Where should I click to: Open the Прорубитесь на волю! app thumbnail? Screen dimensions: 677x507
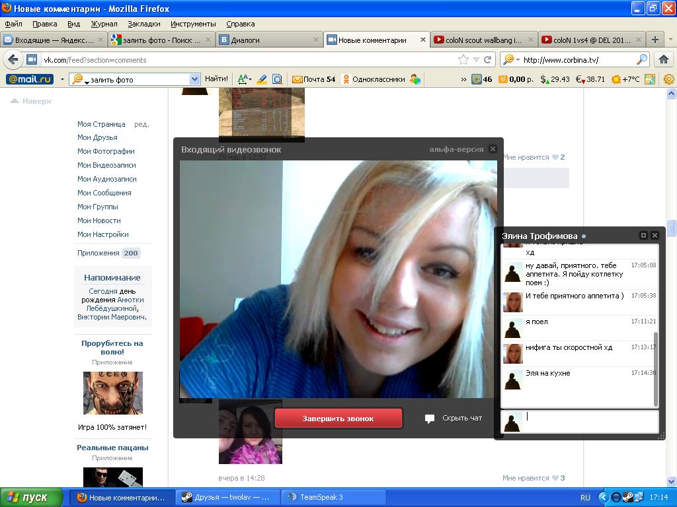(112, 393)
